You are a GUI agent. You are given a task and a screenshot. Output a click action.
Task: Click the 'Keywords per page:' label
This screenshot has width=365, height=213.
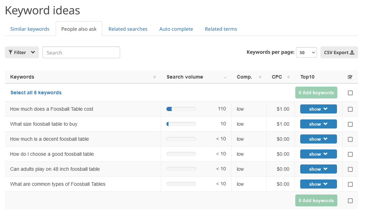pos(270,52)
